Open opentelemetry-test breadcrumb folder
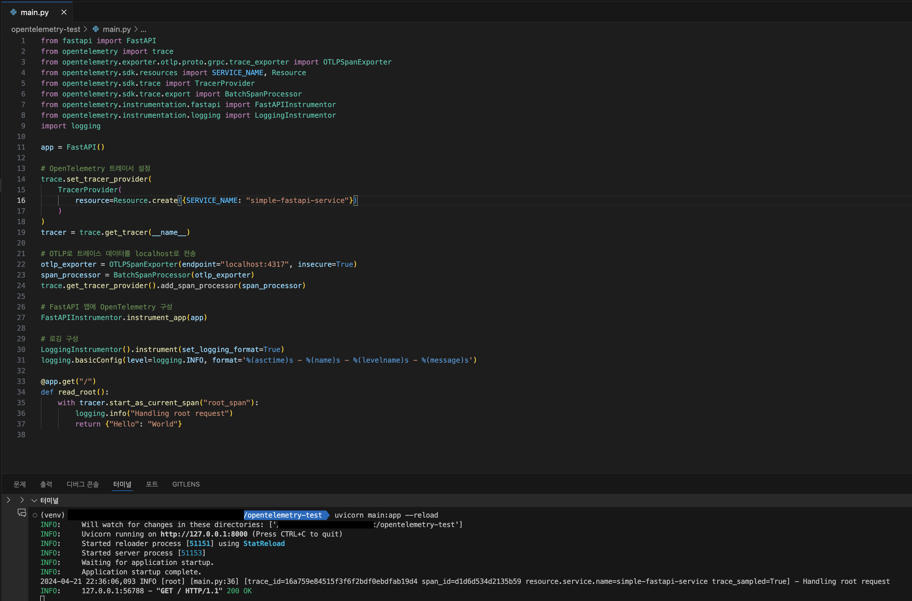This screenshot has height=601, width=912. click(x=46, y=29)
